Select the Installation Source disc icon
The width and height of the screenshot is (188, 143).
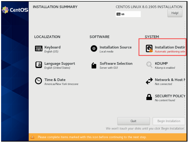tap(94, 49)
